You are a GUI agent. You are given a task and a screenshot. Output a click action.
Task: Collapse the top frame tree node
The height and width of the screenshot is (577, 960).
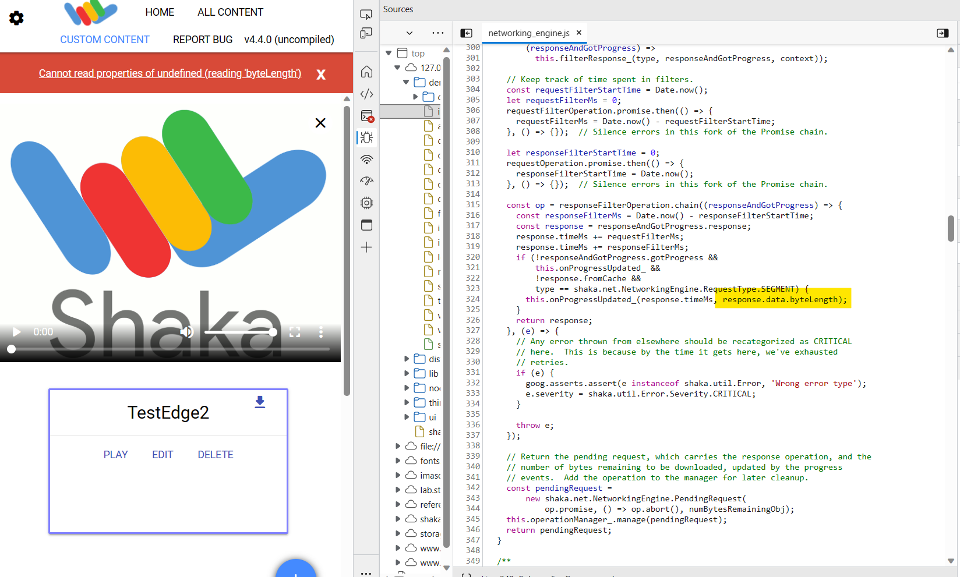coord(389,53)
